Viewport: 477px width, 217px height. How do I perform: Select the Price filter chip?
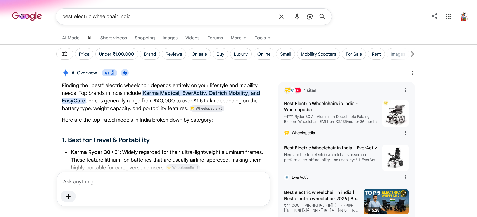pyautogui.click(x=84, y=54)
